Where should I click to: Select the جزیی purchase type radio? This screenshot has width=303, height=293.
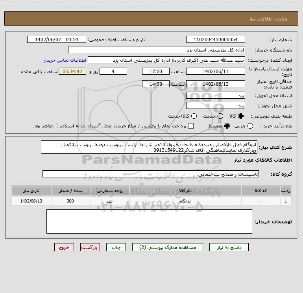pos(250,126)
